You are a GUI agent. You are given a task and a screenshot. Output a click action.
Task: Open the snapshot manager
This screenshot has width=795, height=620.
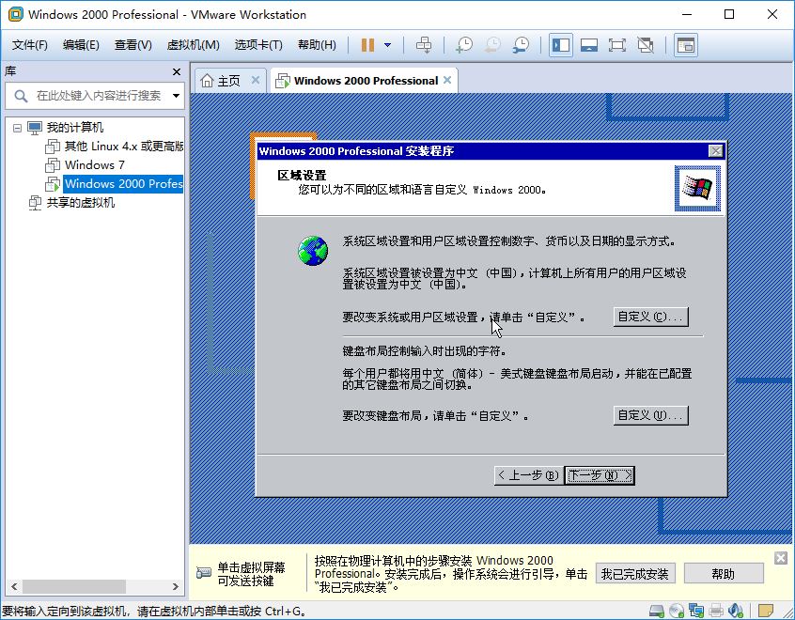[x=521, y=45]
